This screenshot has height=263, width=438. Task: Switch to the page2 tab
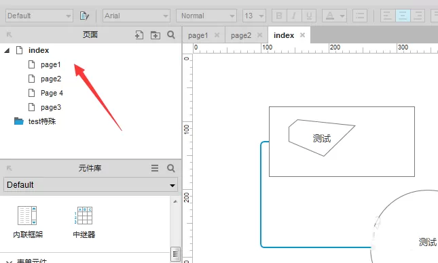241,35
